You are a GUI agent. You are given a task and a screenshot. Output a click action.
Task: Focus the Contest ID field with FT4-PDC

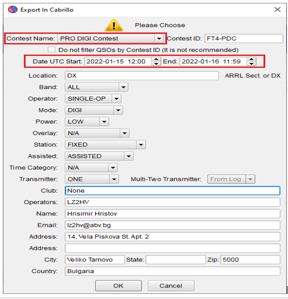click(244, 38)
